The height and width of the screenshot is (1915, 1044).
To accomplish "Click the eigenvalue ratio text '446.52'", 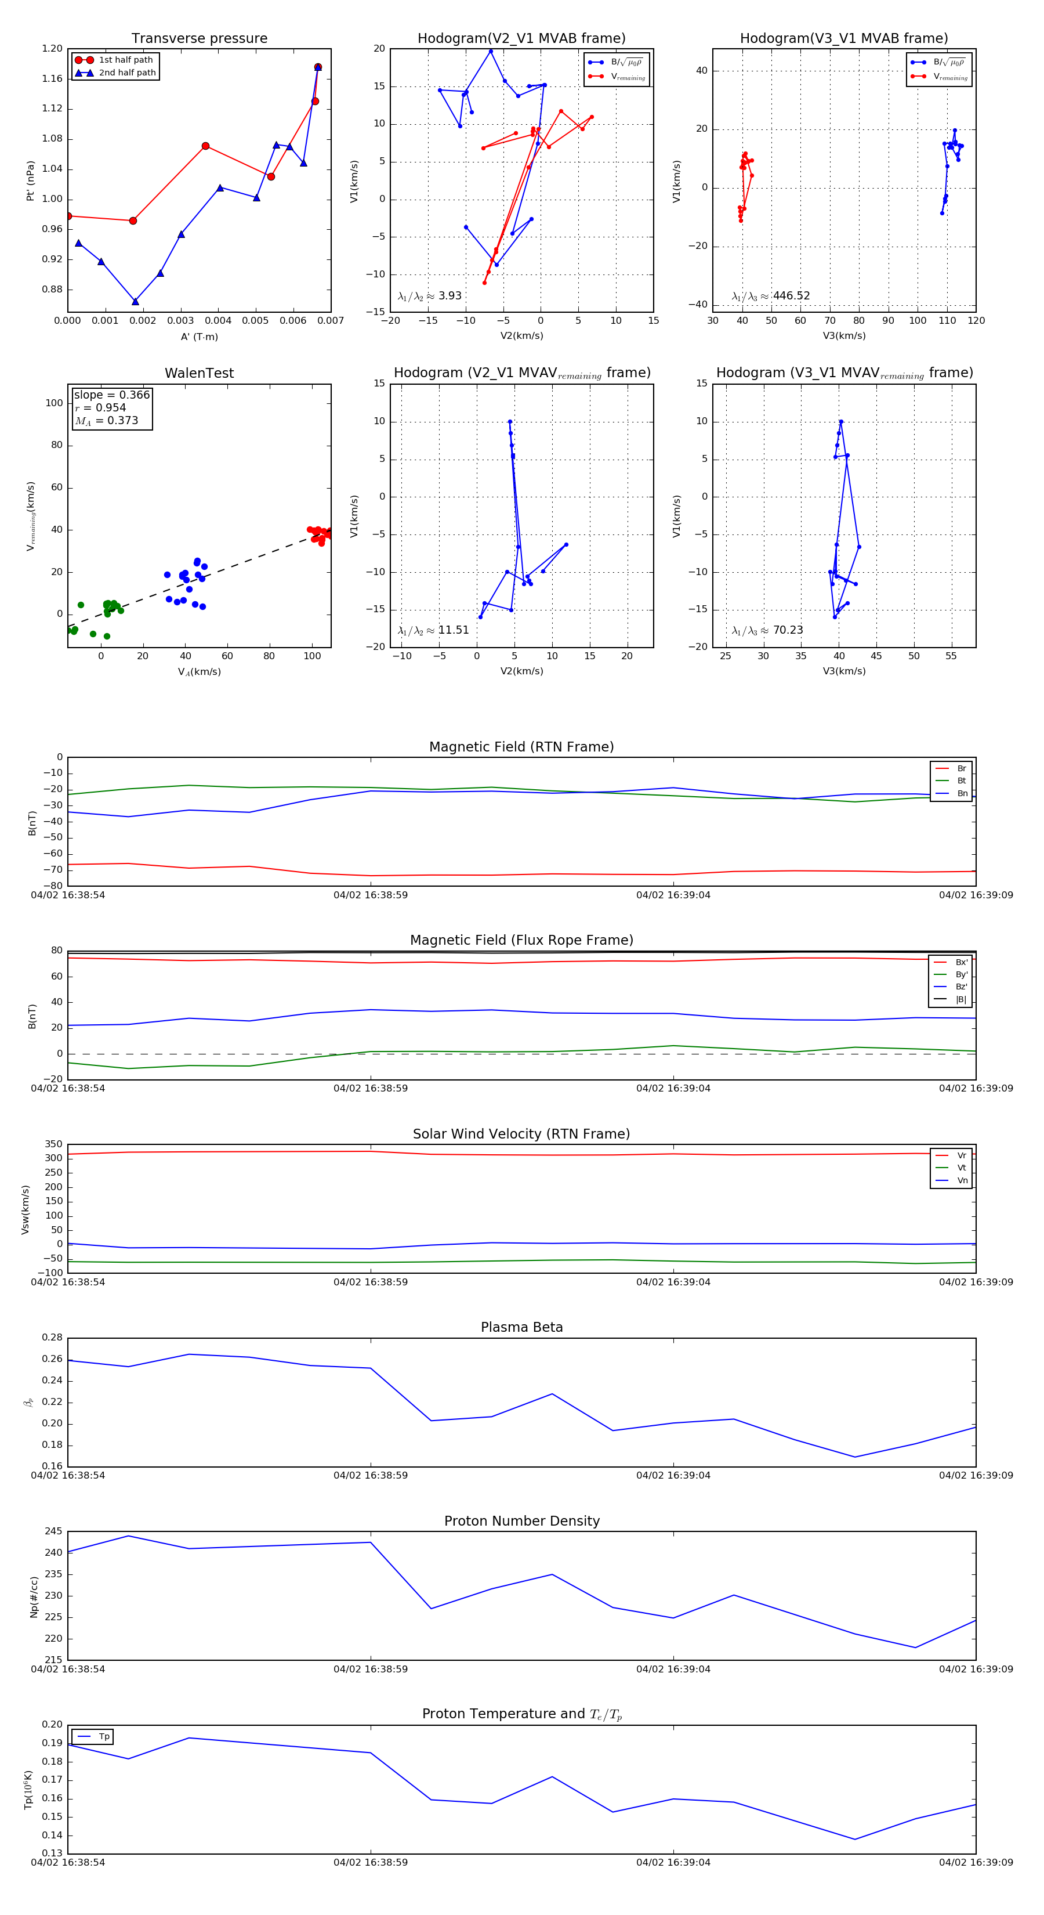I will 791,296.
